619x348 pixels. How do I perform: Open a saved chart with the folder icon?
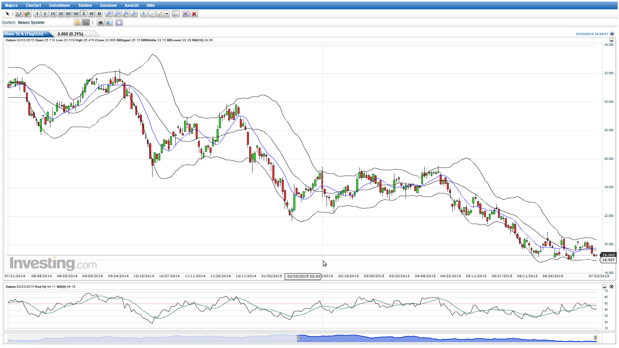click(78, 23)
